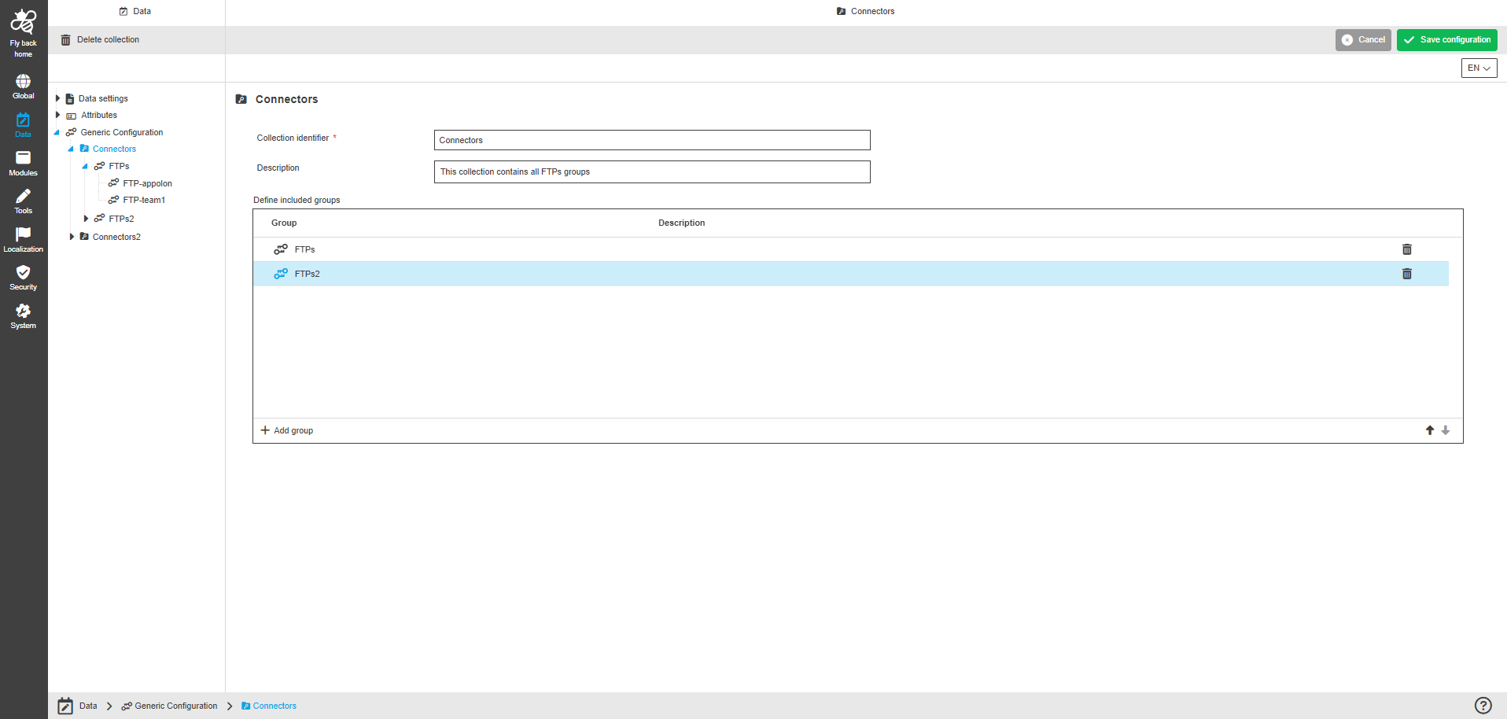
Task: Select the Data section icon
Action: tap(23, 122)
